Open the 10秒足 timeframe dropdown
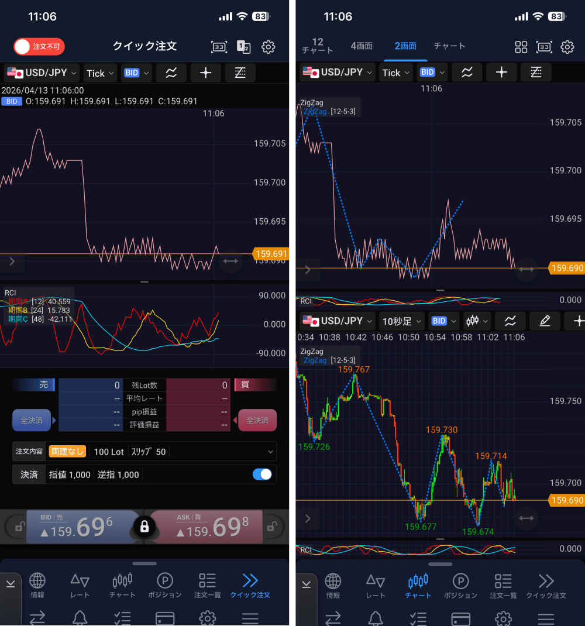The width and height of the screenshot is (585, 626). pyautogui.click(x=401, y=321)
